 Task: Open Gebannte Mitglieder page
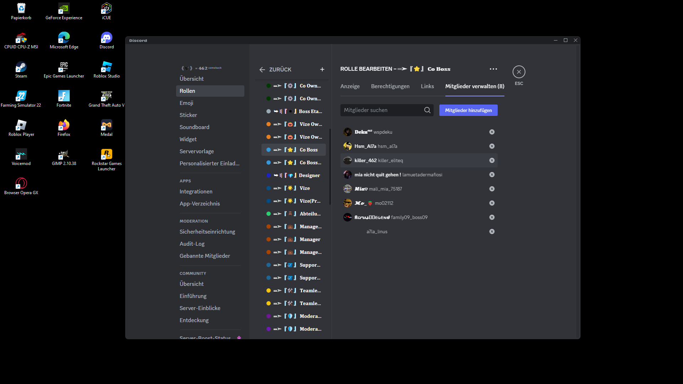click(x=210, y=256)
